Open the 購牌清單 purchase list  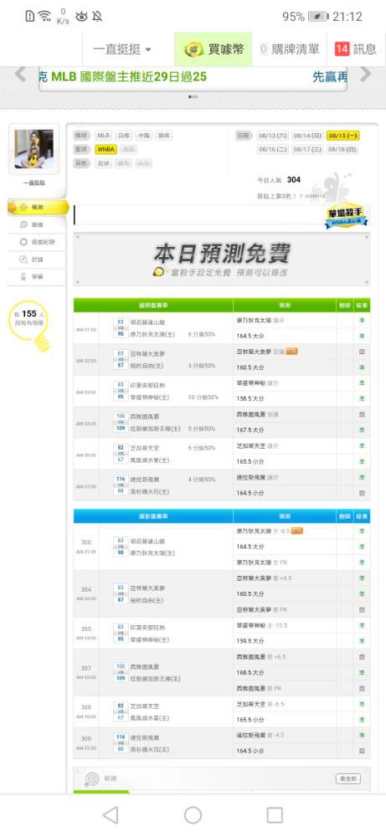pyautogui.click(x=290, y=49)
